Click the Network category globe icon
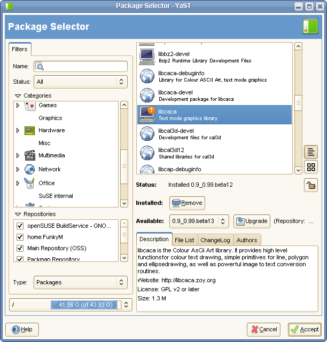The width and height of the screenshot is (327, 342). point(30,169)
